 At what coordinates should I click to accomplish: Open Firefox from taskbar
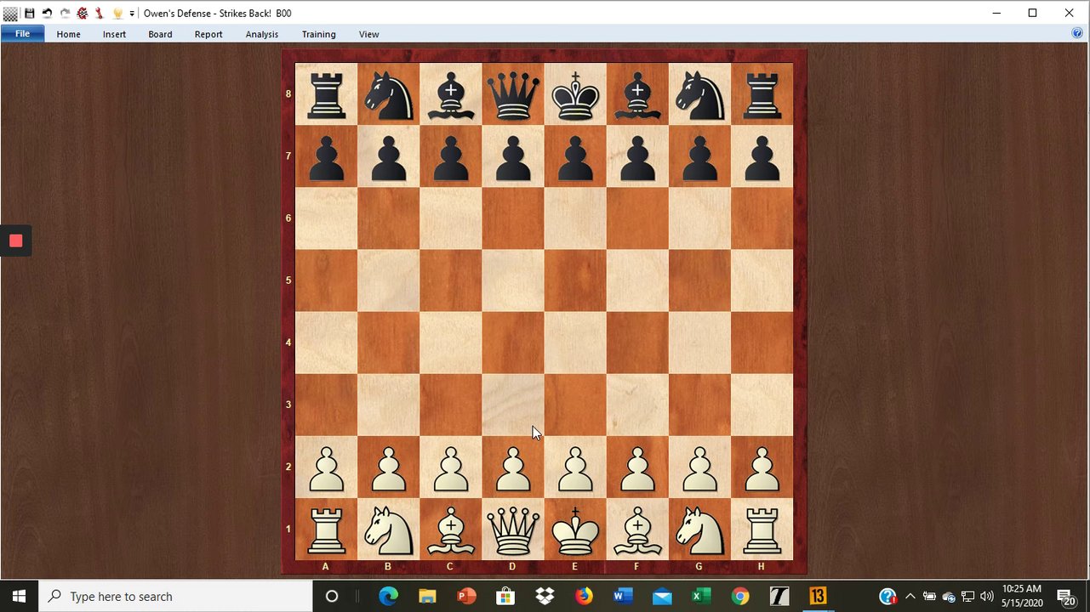click(584, 596)
